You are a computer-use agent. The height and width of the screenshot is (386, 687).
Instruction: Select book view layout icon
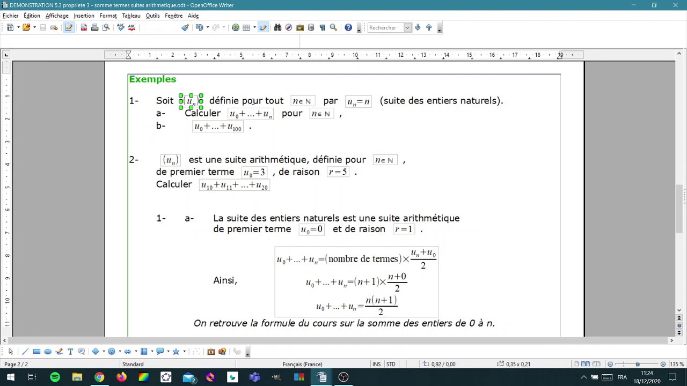pos(596,364)
